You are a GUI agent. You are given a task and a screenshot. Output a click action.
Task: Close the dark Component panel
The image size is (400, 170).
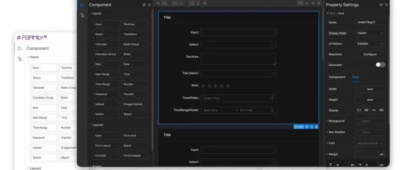pyautogui.click(x=150, y=4)
